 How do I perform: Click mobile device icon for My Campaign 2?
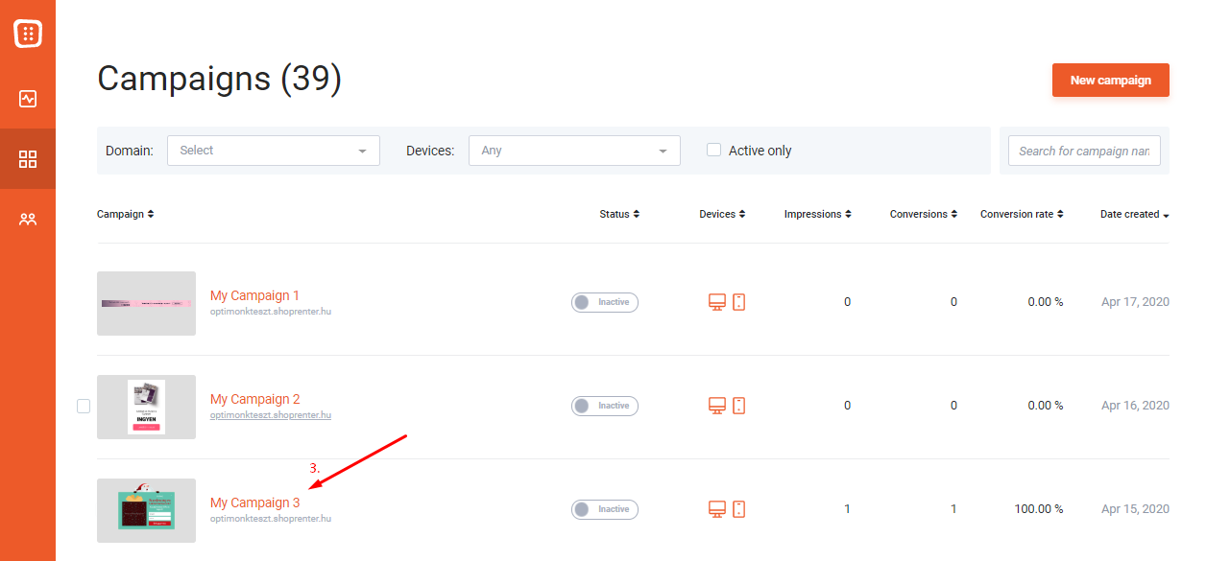click(x=738, y=406)
